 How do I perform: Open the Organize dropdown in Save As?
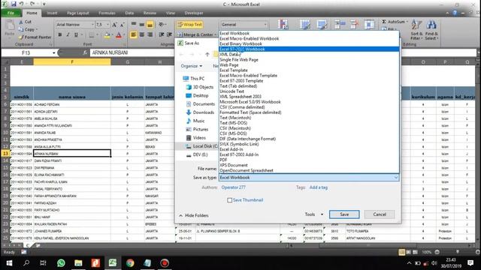pos(192,66)
